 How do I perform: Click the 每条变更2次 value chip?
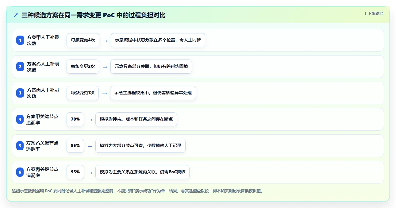[83, 67]
